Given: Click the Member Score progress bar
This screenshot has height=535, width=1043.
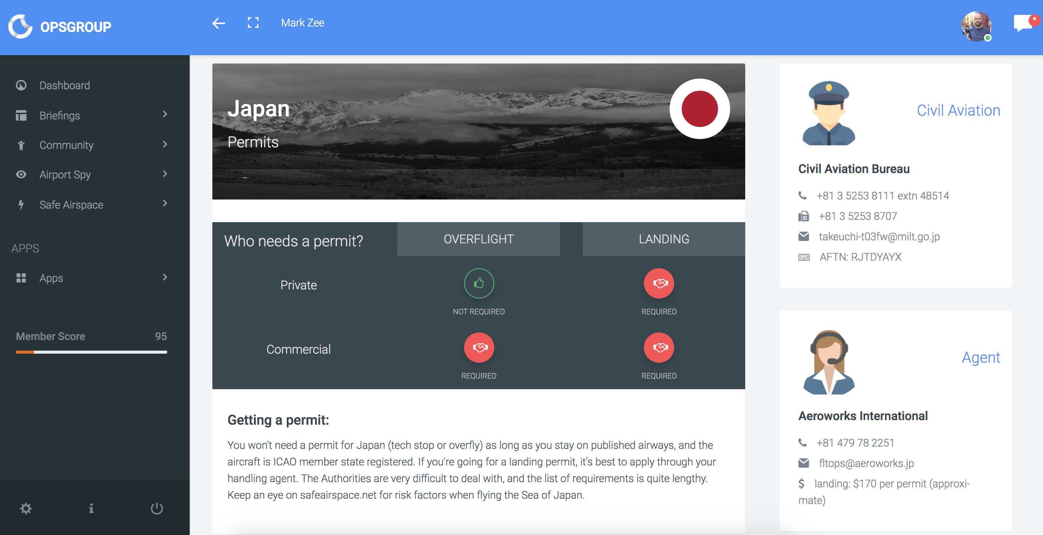Looking at the screenshot, I should [x=91, y=352].
